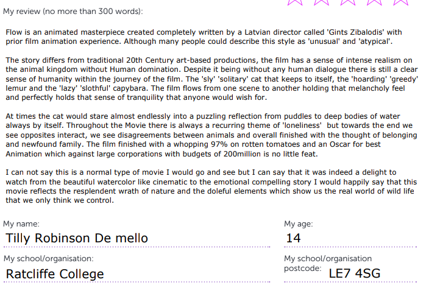429x288 pixels.
Task: Click the 'postcode:' label
Action: pos(302,268)
